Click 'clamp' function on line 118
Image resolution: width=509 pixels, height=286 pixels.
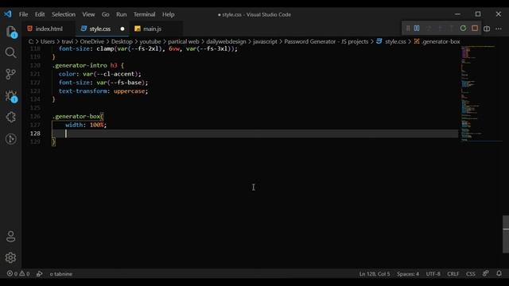(105, 48)
